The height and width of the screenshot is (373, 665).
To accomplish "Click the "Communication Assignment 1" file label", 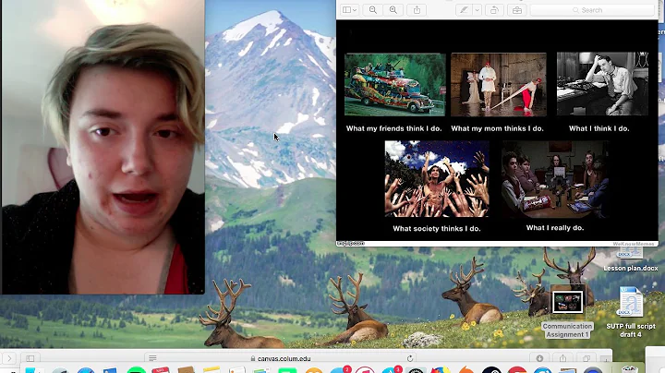I will coord(567,331).
